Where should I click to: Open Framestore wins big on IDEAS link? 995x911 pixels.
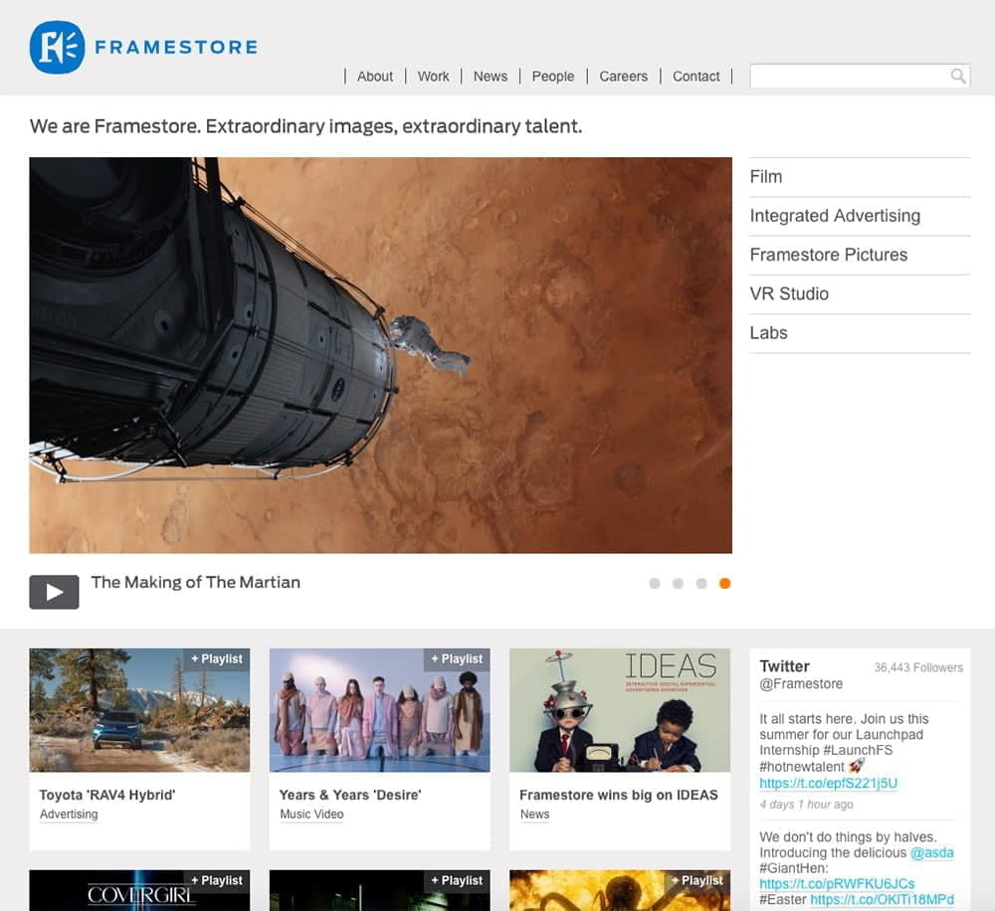click(619, 795)
